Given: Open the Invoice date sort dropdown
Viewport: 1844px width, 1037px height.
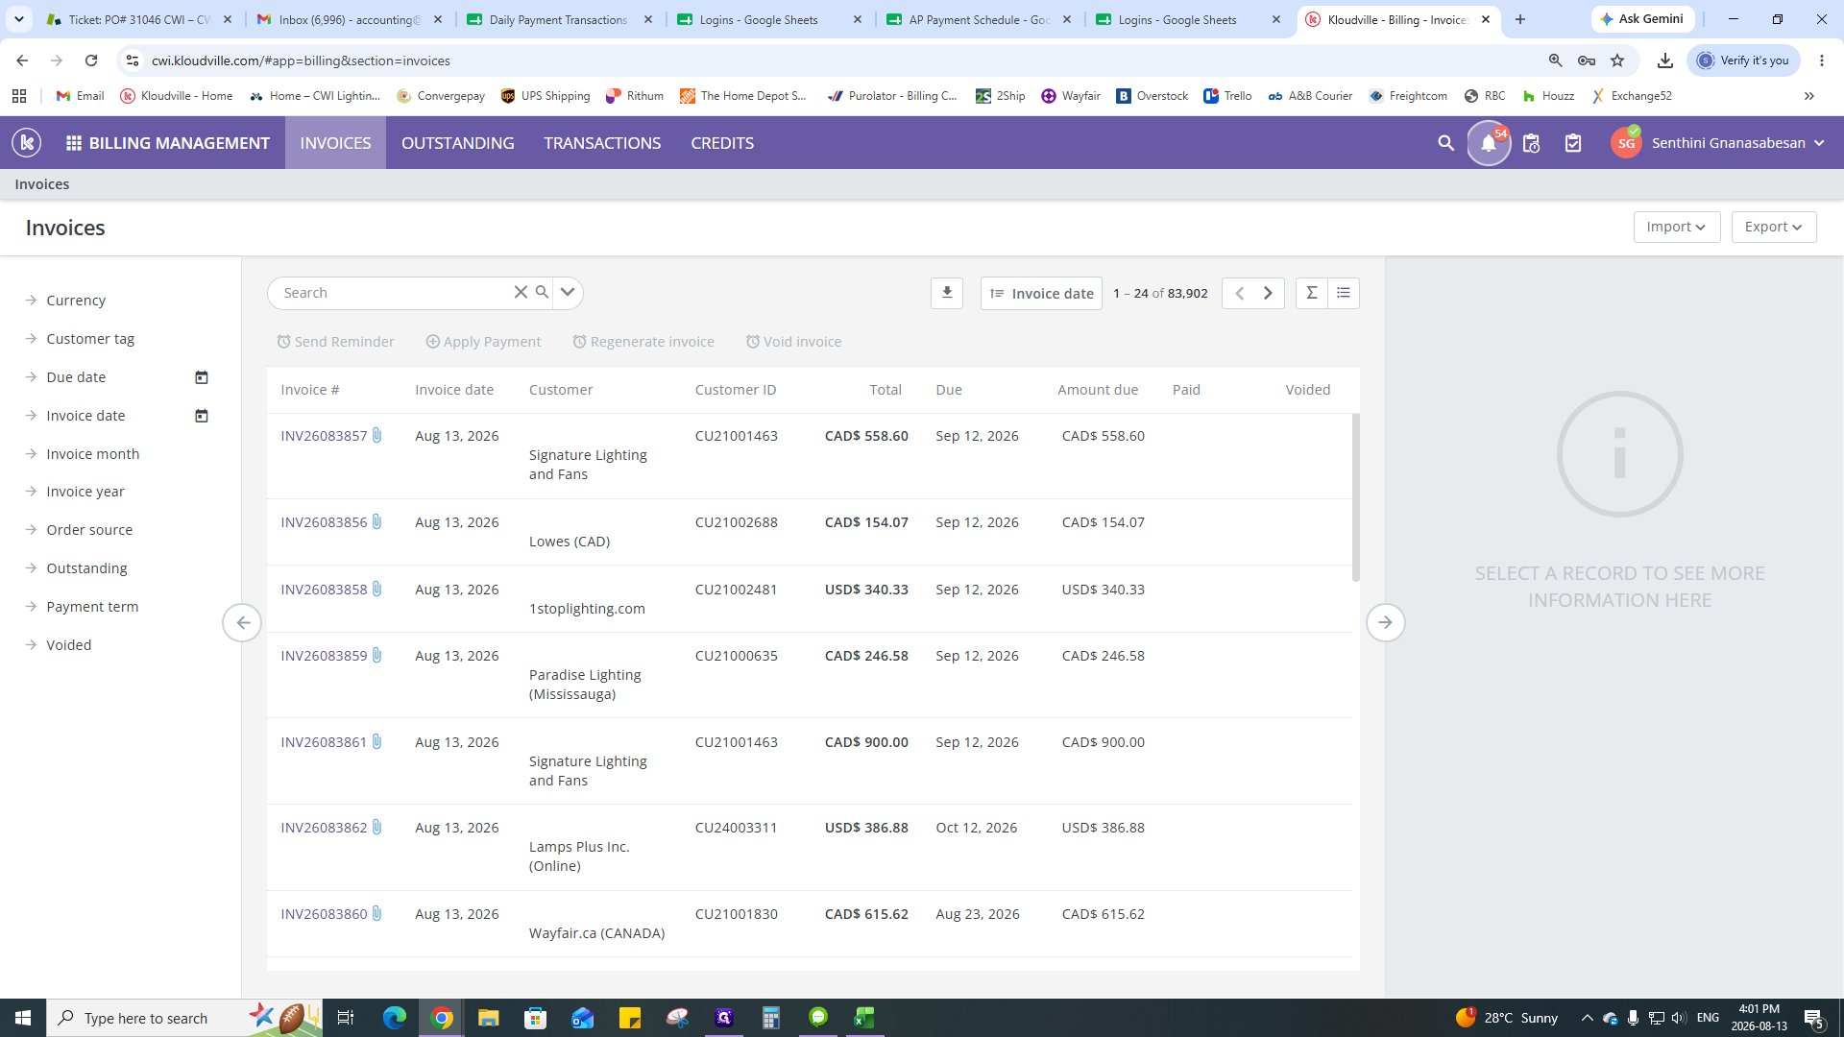Looking at the screenshot, I should pos(1041,293).
